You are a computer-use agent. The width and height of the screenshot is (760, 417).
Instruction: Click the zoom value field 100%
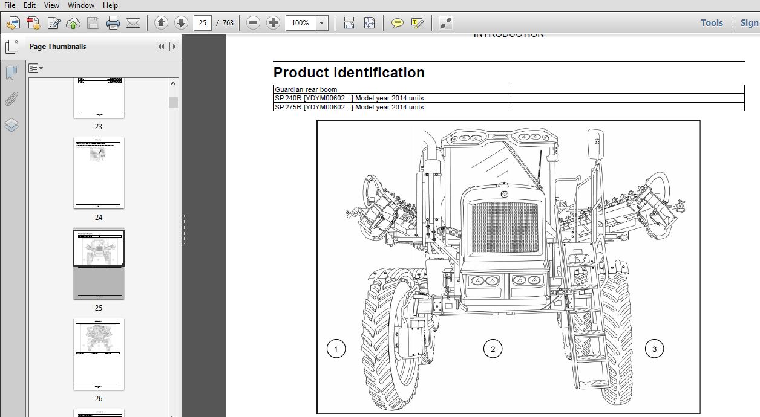pyautogui.click(x=300, y=23)
